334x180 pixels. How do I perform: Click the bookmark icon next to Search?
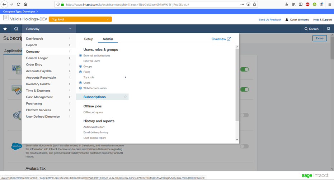(x=329, y=29)
